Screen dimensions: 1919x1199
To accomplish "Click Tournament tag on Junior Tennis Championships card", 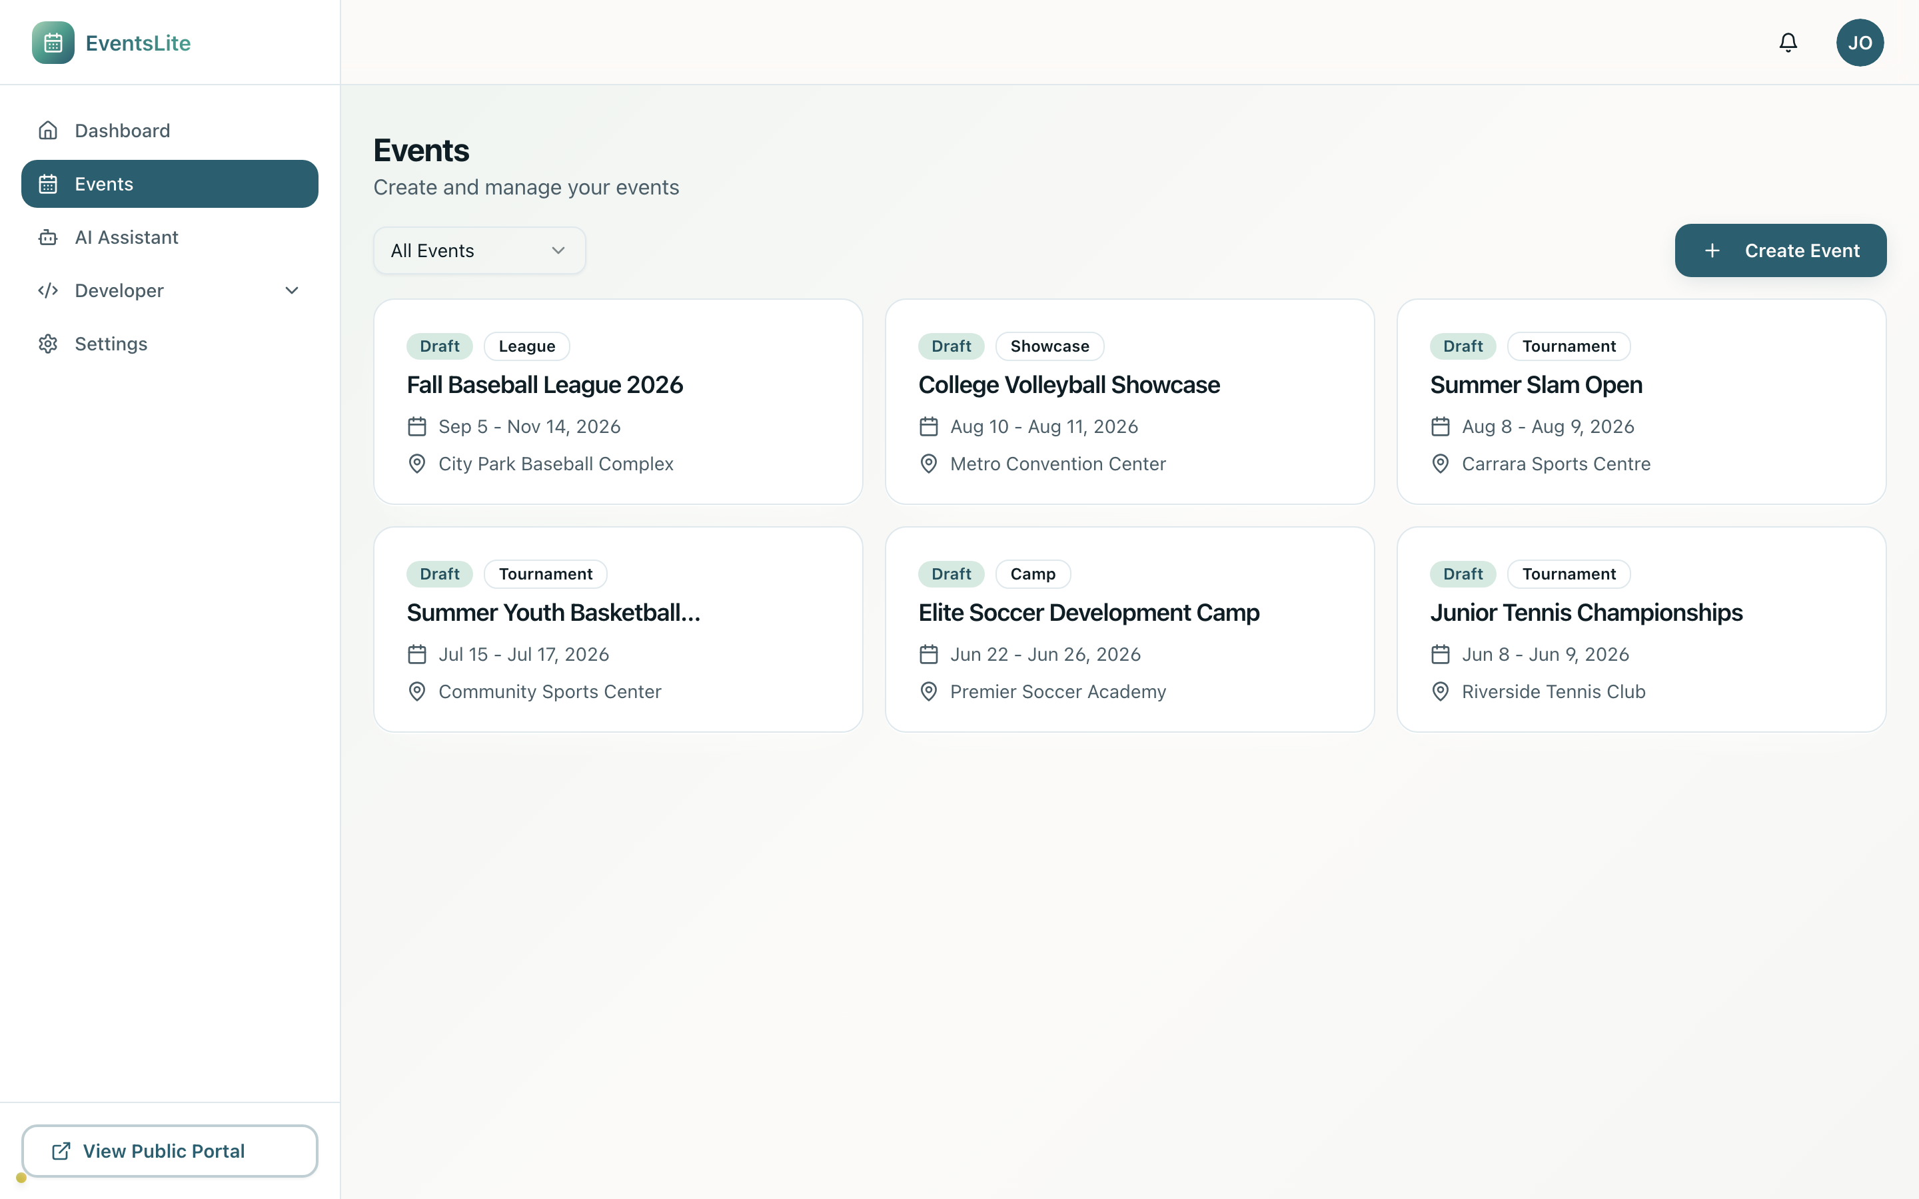I will pyautogui.click(x=1569, y=574).
